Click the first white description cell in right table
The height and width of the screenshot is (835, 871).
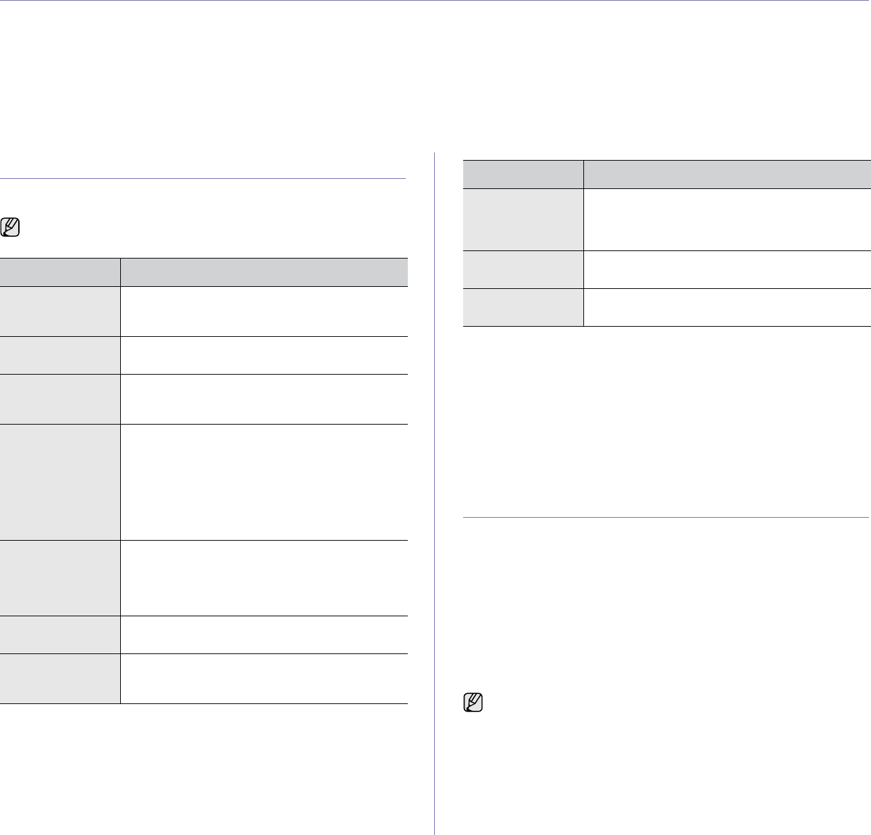click(x=727, y=219)
